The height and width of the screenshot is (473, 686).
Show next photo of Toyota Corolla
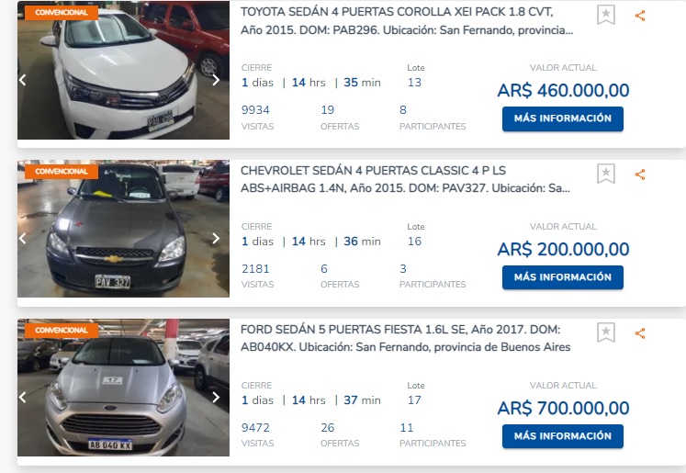click(x=216, y=80)
